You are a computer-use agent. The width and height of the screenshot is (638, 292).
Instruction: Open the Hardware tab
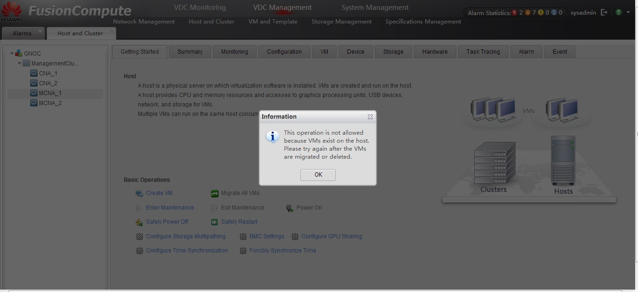point(435,52)
